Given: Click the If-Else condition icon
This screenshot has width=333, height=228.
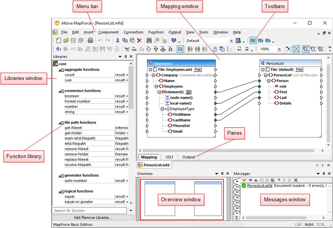Looking at the screenshot, I should 170,49.
